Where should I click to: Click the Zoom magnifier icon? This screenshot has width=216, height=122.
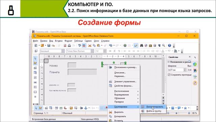[x=163, y=45]
